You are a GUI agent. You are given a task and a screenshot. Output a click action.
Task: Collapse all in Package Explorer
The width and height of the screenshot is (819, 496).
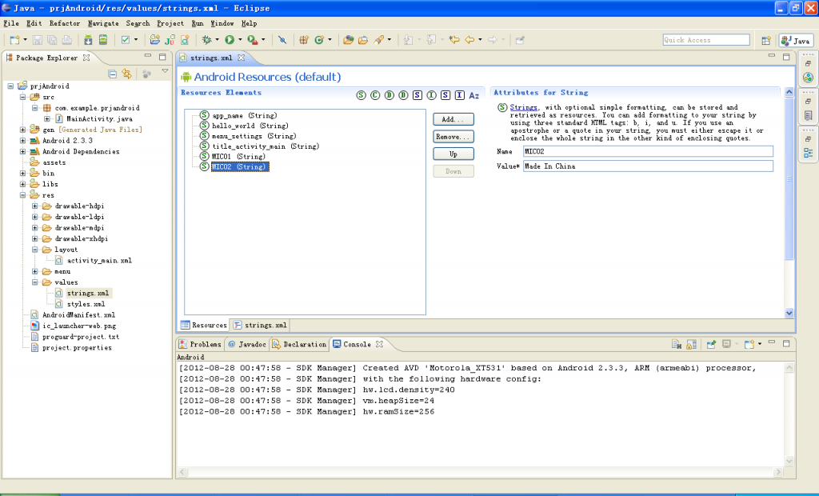pyautogui.click(x=112, y=74)
